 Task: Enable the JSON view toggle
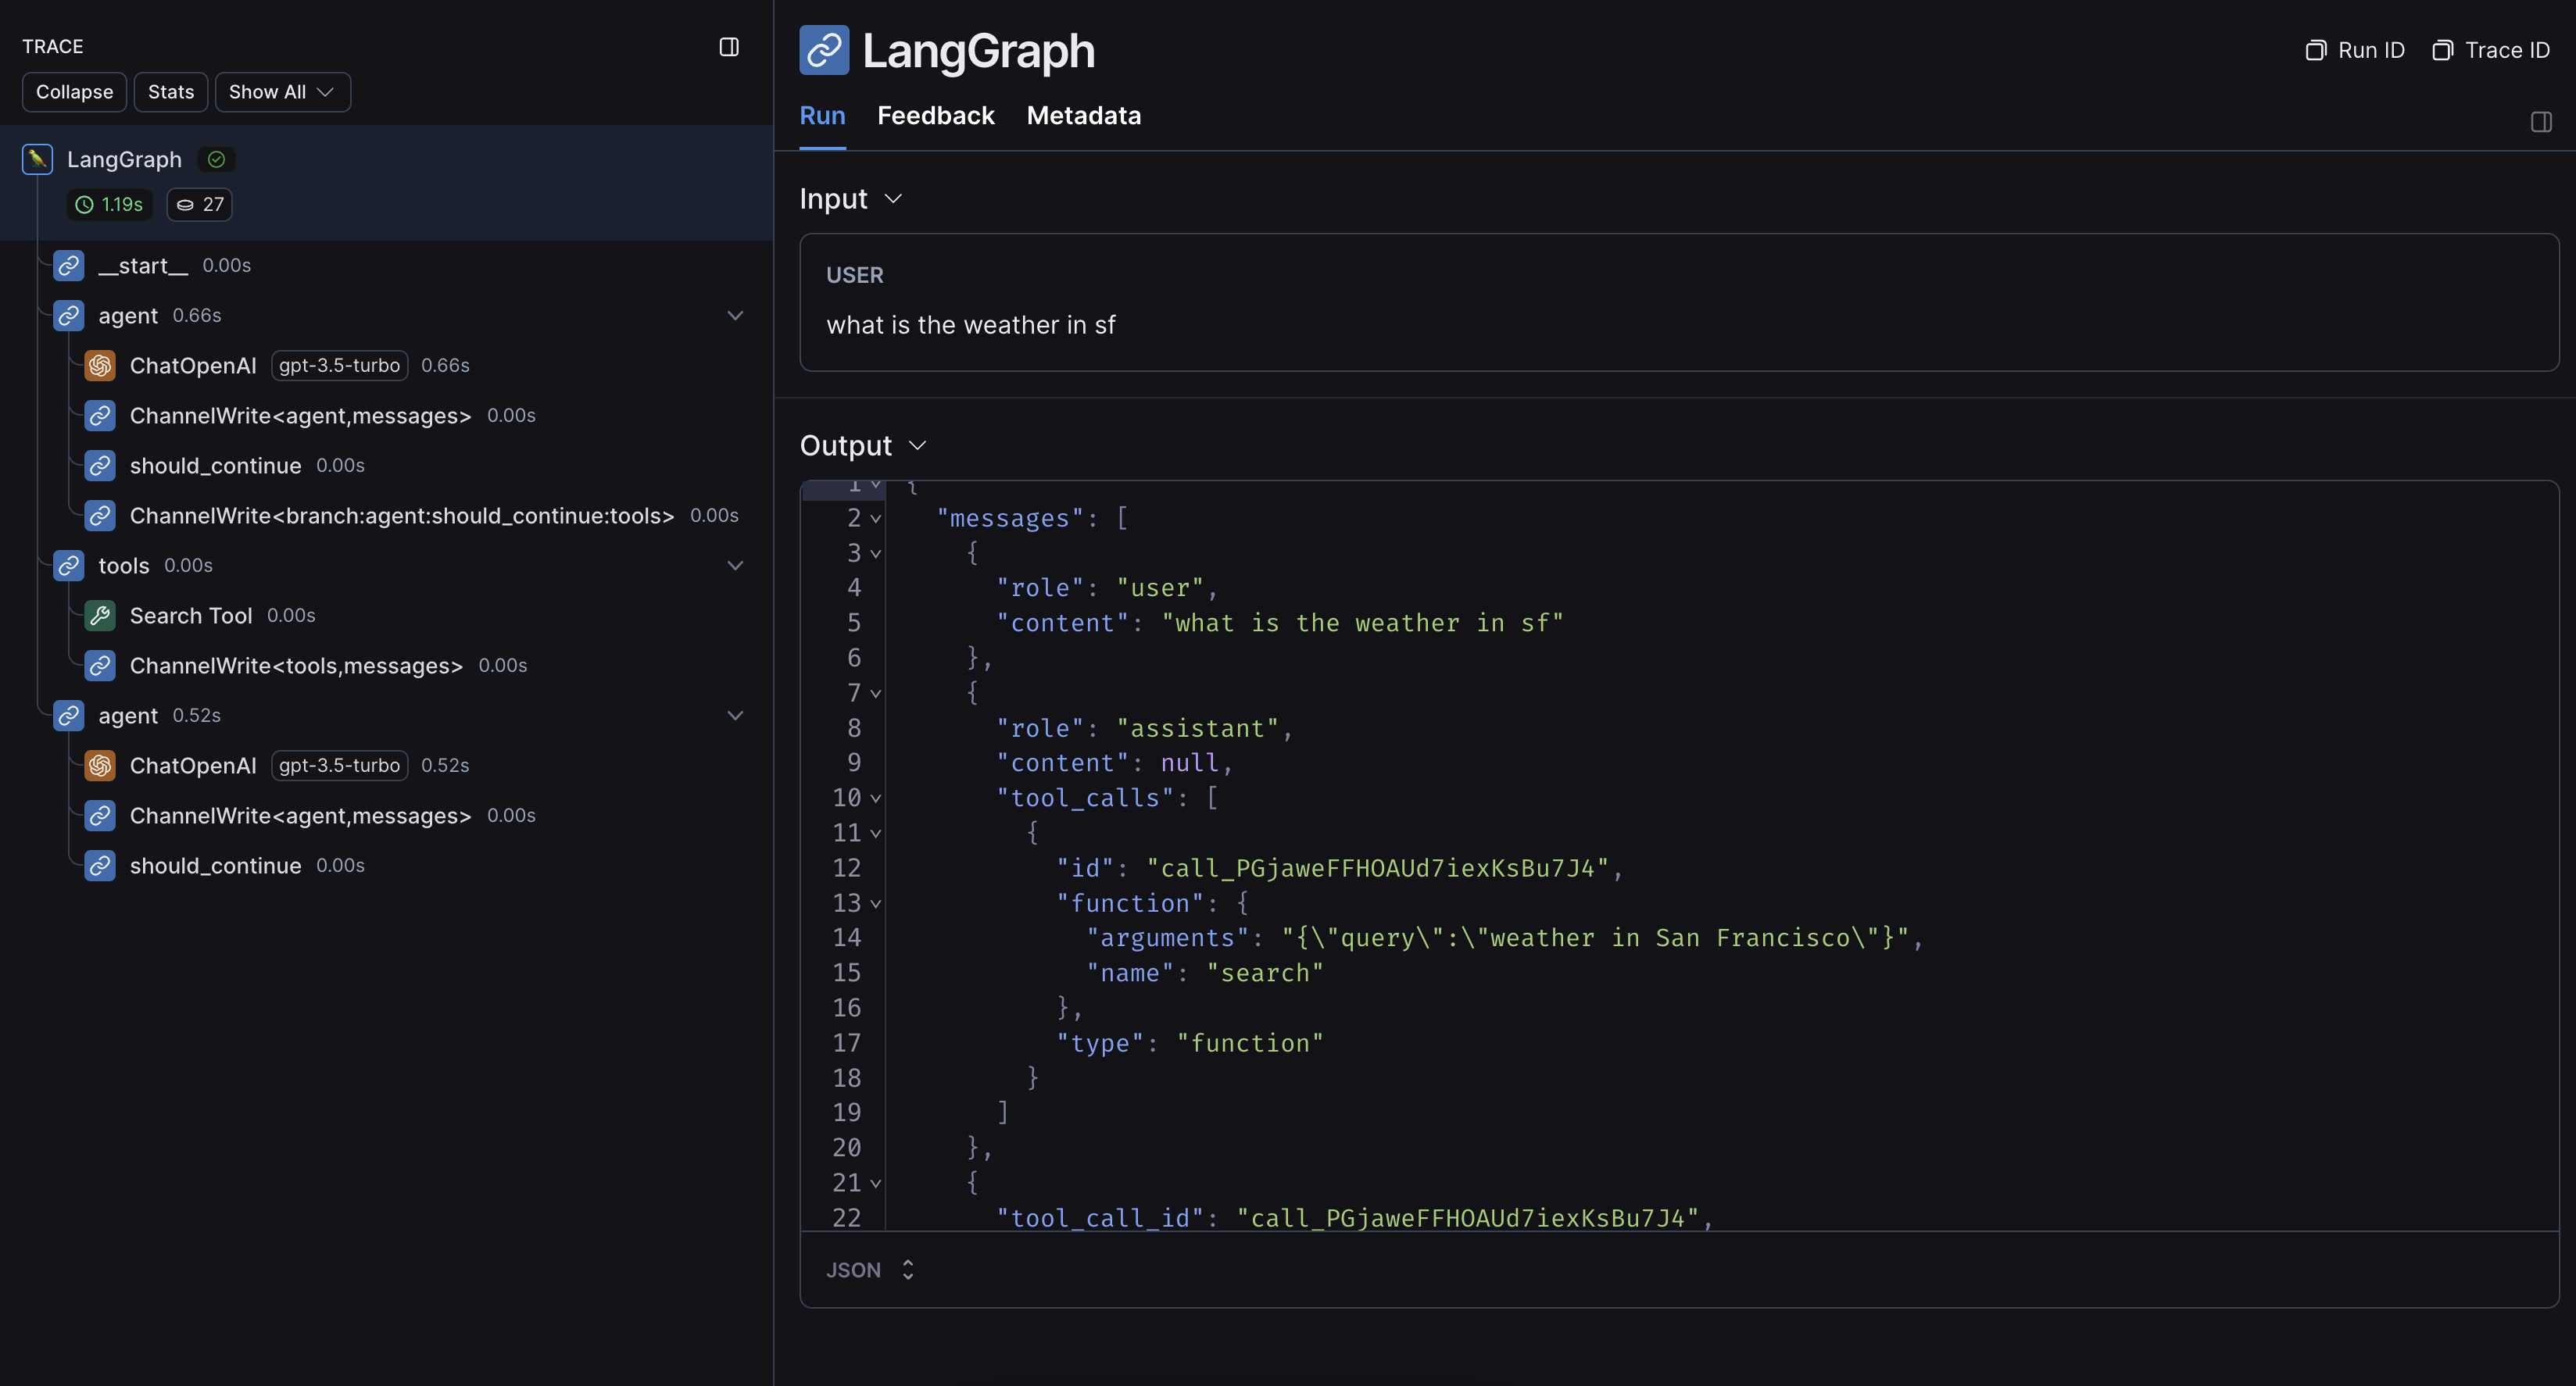(869, 1270)
